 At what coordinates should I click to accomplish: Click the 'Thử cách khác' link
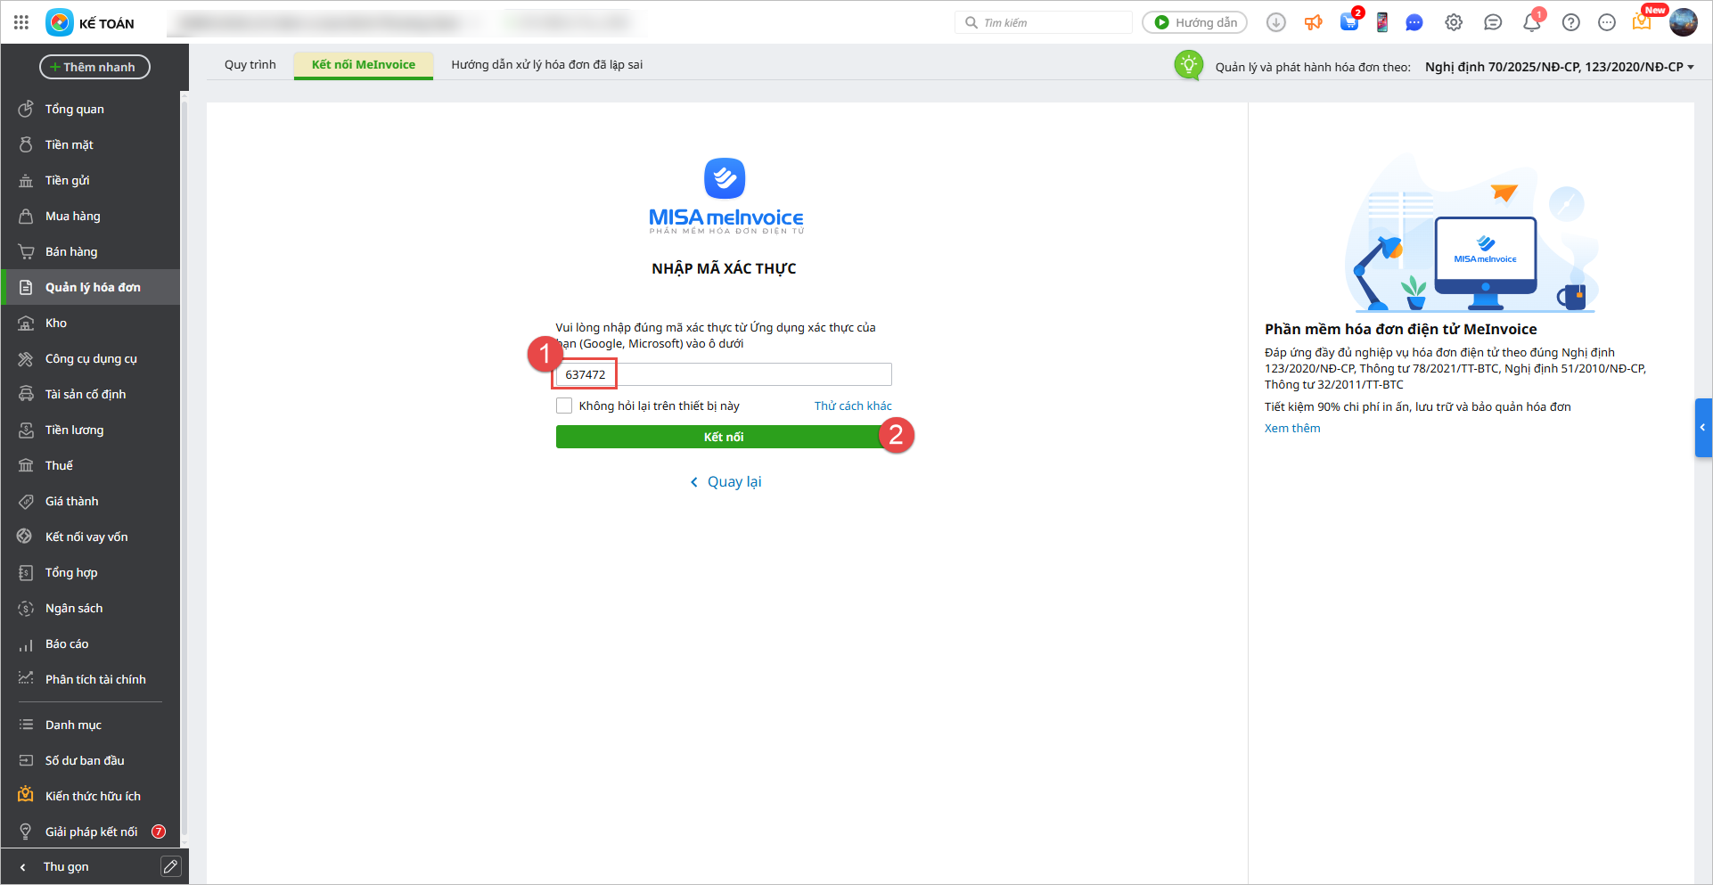[x=853, y=406]
